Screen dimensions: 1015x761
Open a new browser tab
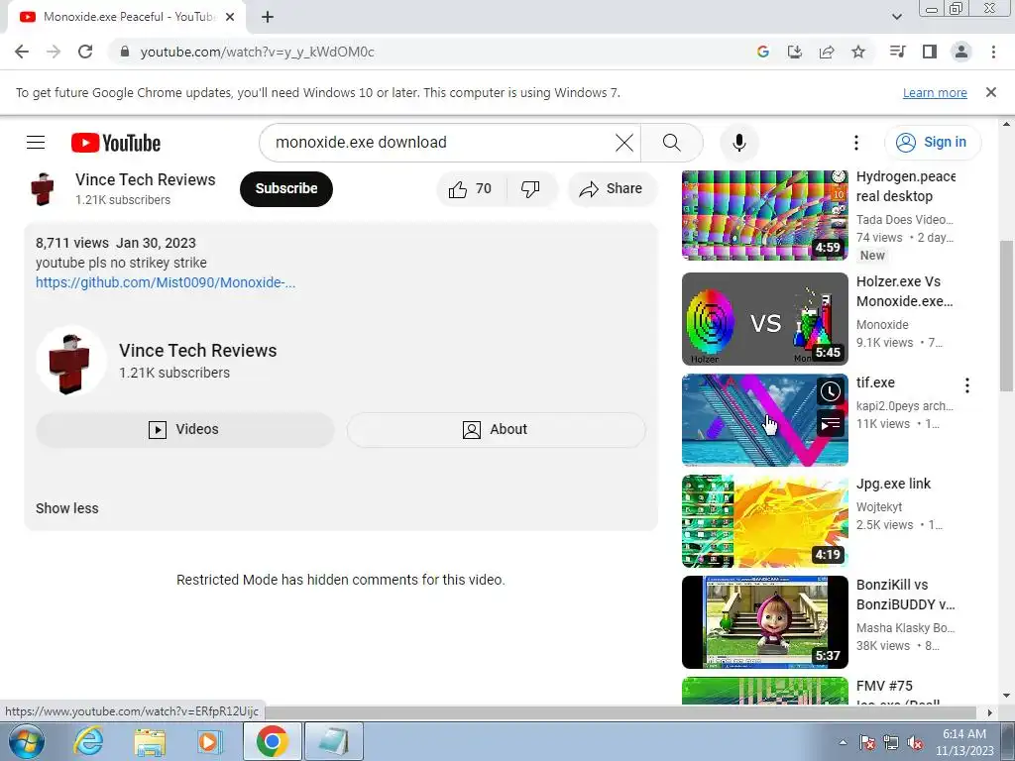pos(268,18)
